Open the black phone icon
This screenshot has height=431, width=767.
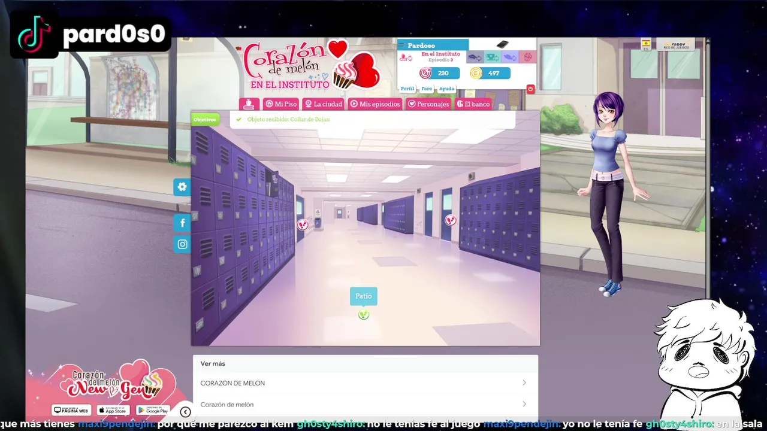click(x=502, y=45)
